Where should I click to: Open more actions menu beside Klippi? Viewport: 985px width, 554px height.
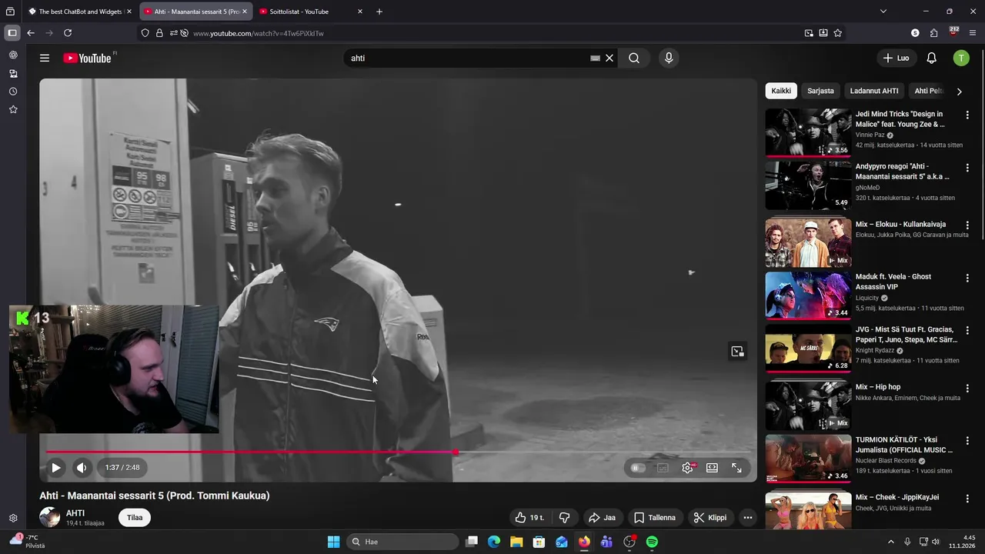(x=747, y=518)
